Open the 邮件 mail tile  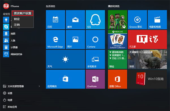(75, 20)
